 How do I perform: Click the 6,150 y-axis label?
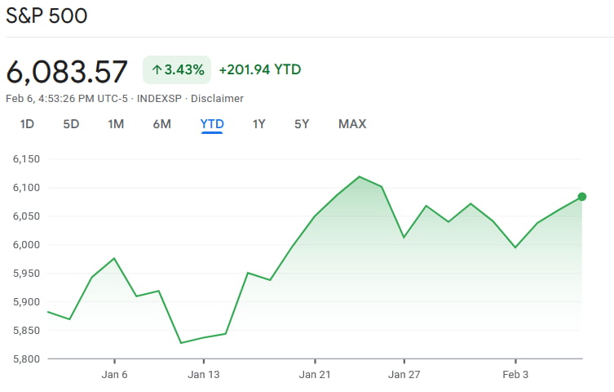coord(26,159)
